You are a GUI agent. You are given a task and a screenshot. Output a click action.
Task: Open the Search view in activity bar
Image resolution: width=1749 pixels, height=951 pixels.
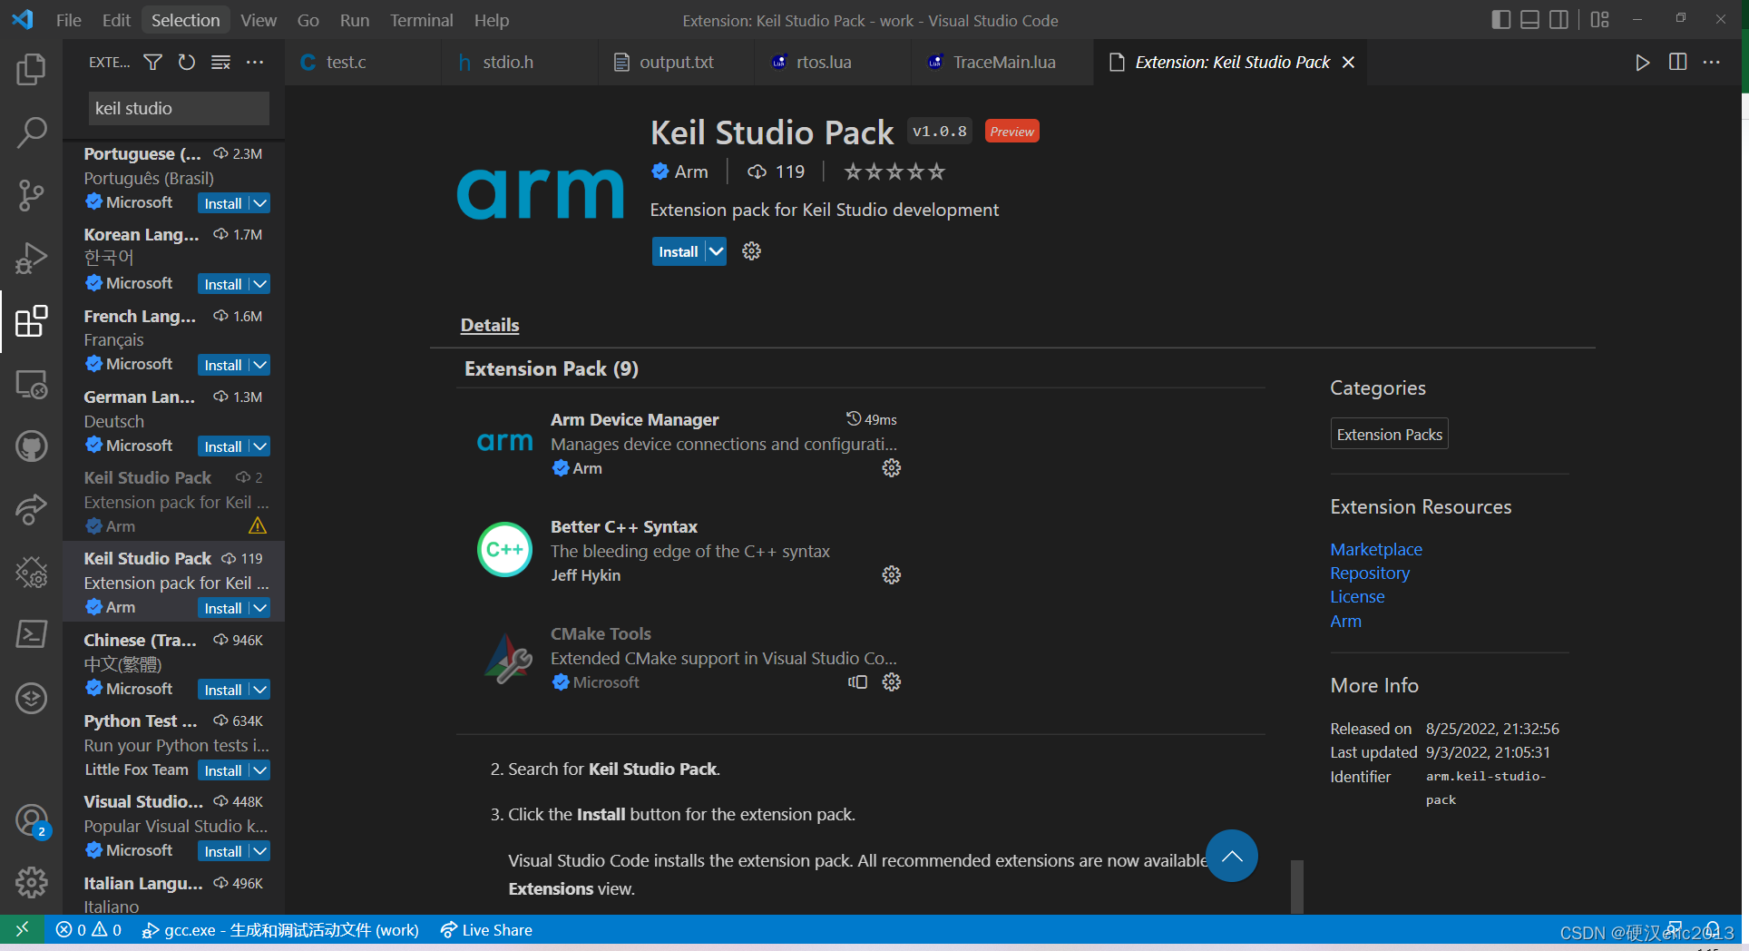(31, 132)
